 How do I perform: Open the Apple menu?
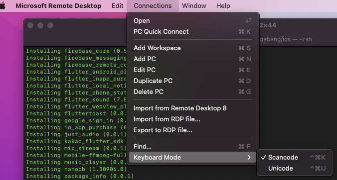click(x=2, y=5)
